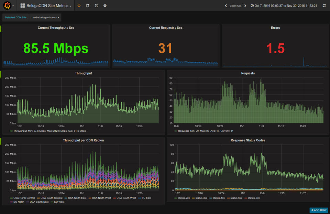Open the Grafana logo menu
This screenshot has width=330, height=214.
tap(8, 6)
